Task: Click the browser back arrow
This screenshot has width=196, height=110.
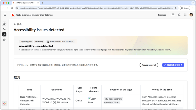Action: (3, 8)
